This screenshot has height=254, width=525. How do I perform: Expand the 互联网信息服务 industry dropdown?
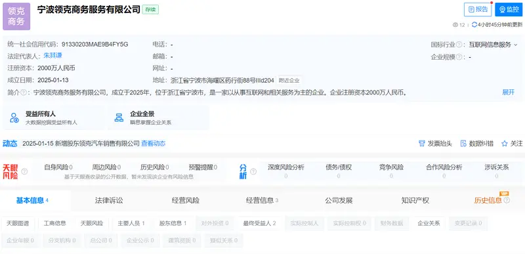click(x=493, y=45)
